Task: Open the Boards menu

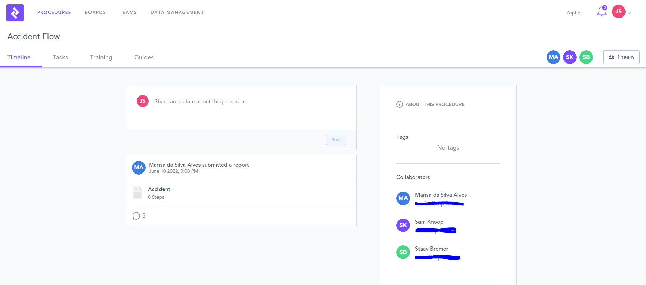Action: click(95, 12)
